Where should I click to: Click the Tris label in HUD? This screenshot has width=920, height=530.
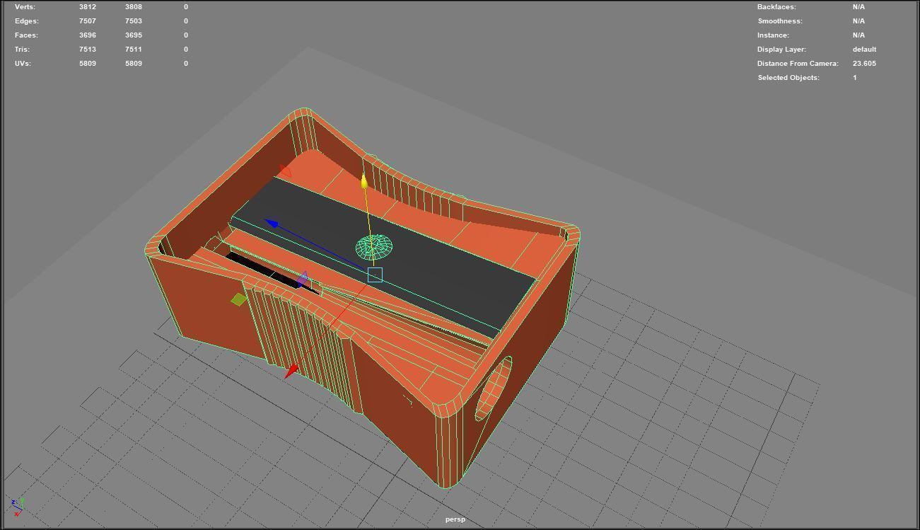(x=23, y=49)
